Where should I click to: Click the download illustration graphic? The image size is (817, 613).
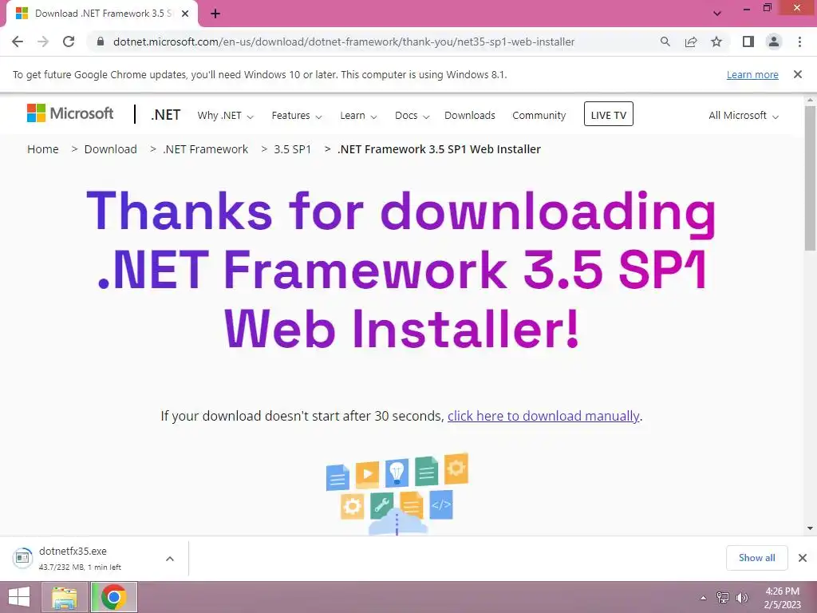397,494
